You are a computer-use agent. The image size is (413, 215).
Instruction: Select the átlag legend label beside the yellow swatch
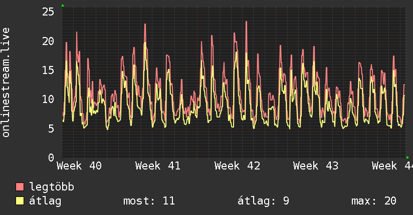[x=45, y=201]
